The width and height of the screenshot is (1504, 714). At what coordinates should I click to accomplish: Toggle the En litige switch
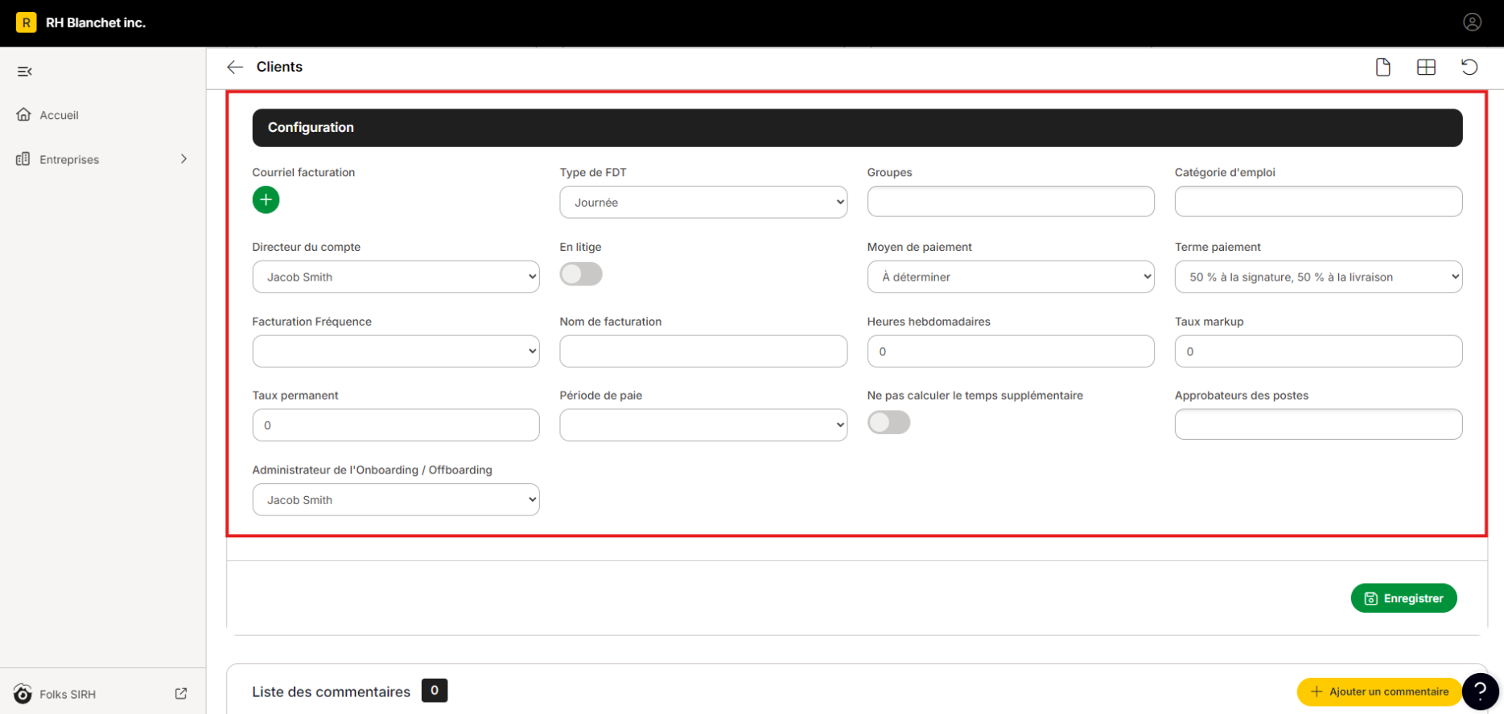(581, 274)
